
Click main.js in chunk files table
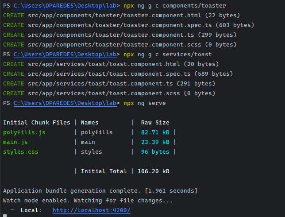15,142
